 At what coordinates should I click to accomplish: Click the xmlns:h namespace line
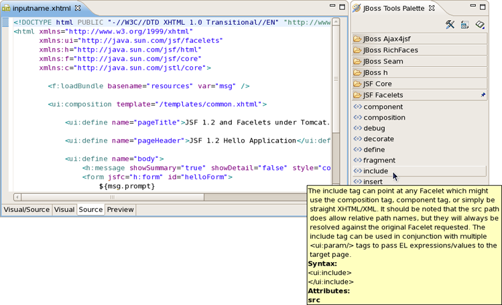point(121,49)
